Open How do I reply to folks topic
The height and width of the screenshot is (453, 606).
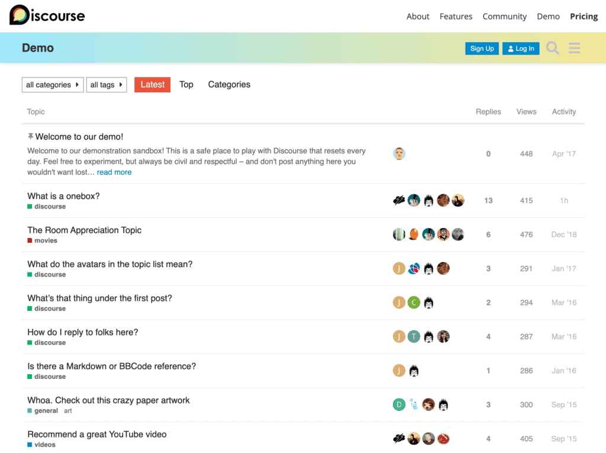tap(82, 332)
